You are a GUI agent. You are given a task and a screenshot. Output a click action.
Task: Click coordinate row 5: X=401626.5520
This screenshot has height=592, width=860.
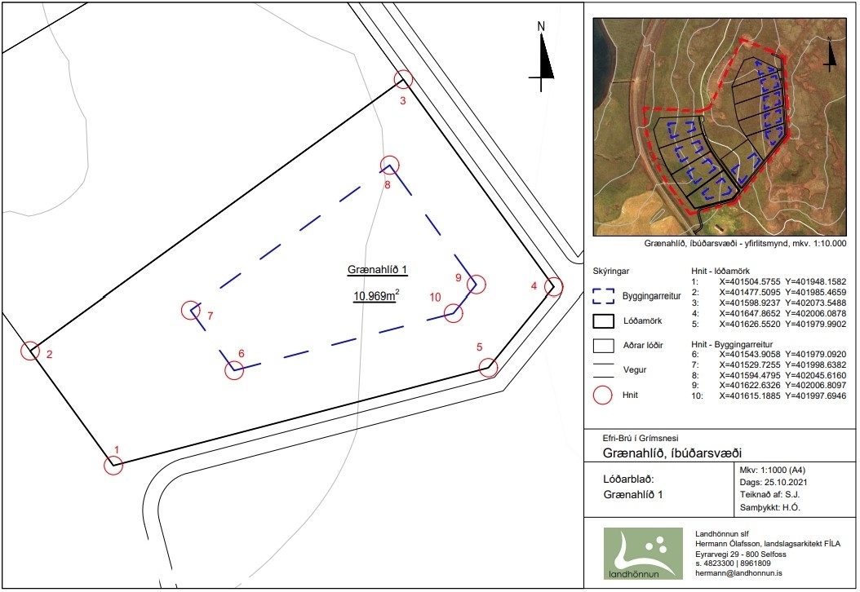coord(769,324)
